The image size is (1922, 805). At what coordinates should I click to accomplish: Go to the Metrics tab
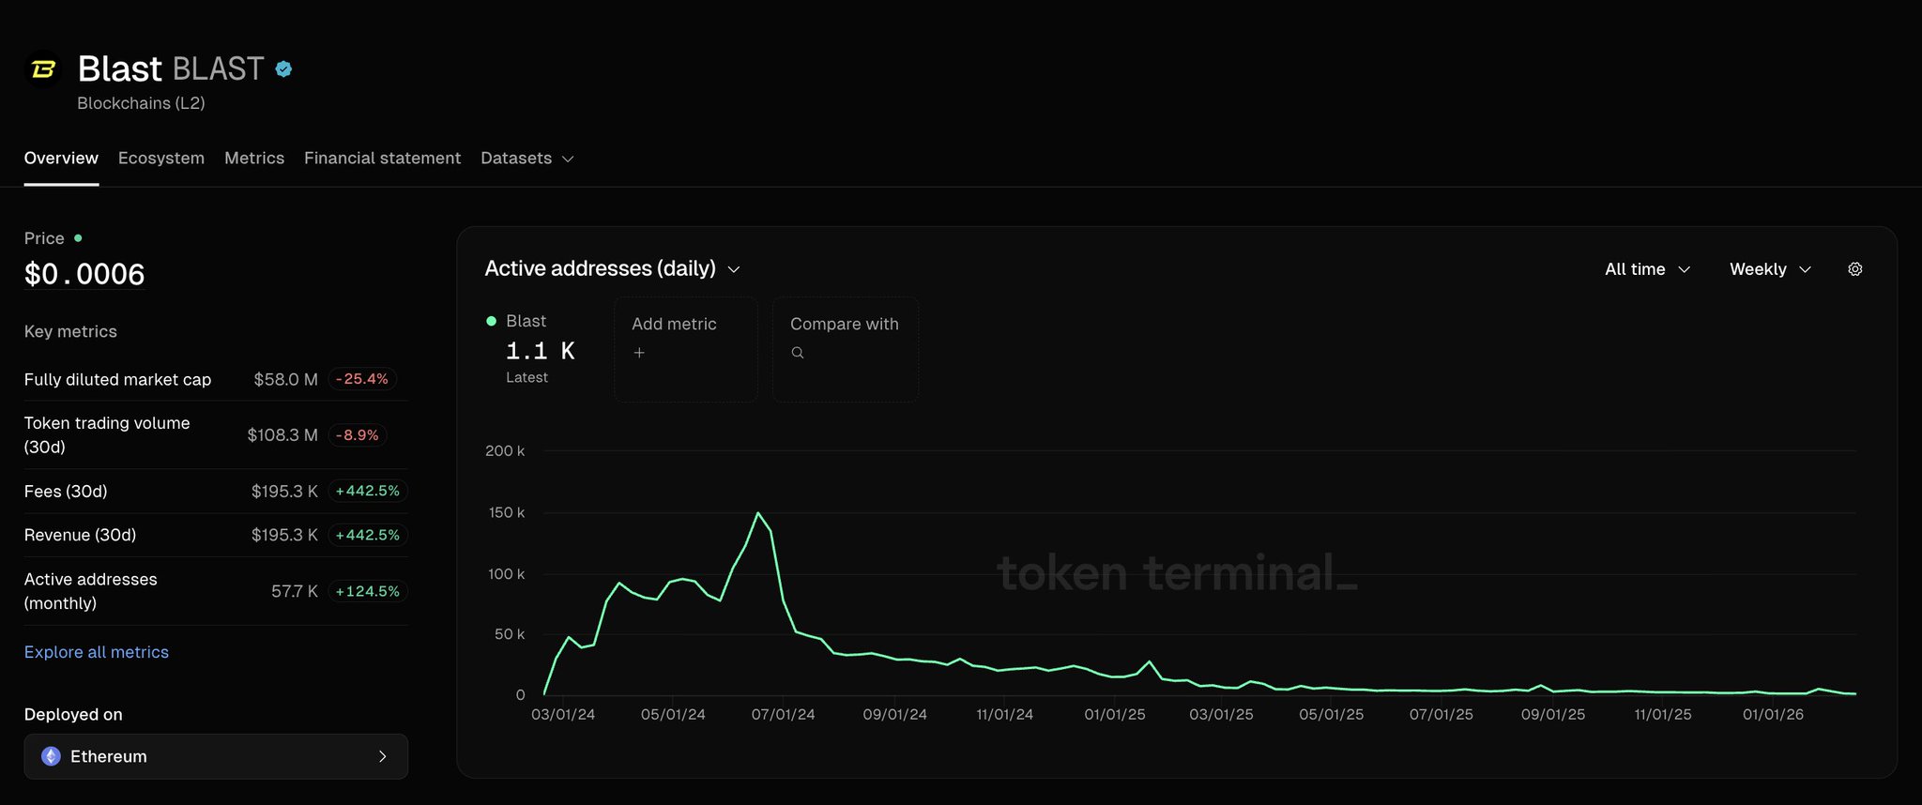click(254, 159)
